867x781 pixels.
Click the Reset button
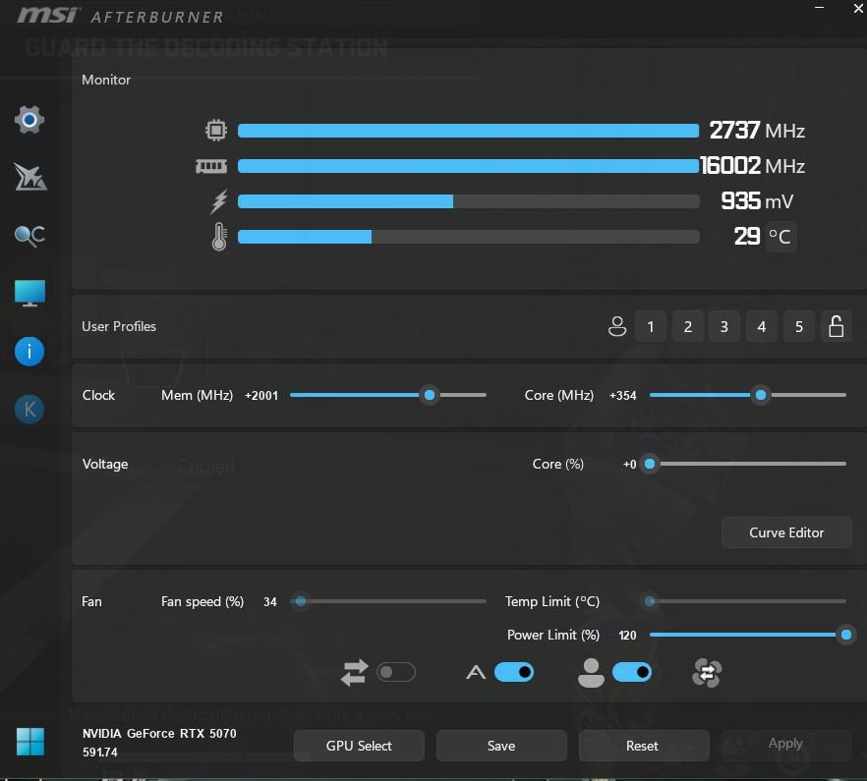pos(644,746)
